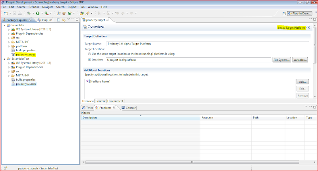Image resolution: width=318 pixels, height=171 pixels.
Task: Click the Plug-in Development perspective button
Action: coord(300,14)
